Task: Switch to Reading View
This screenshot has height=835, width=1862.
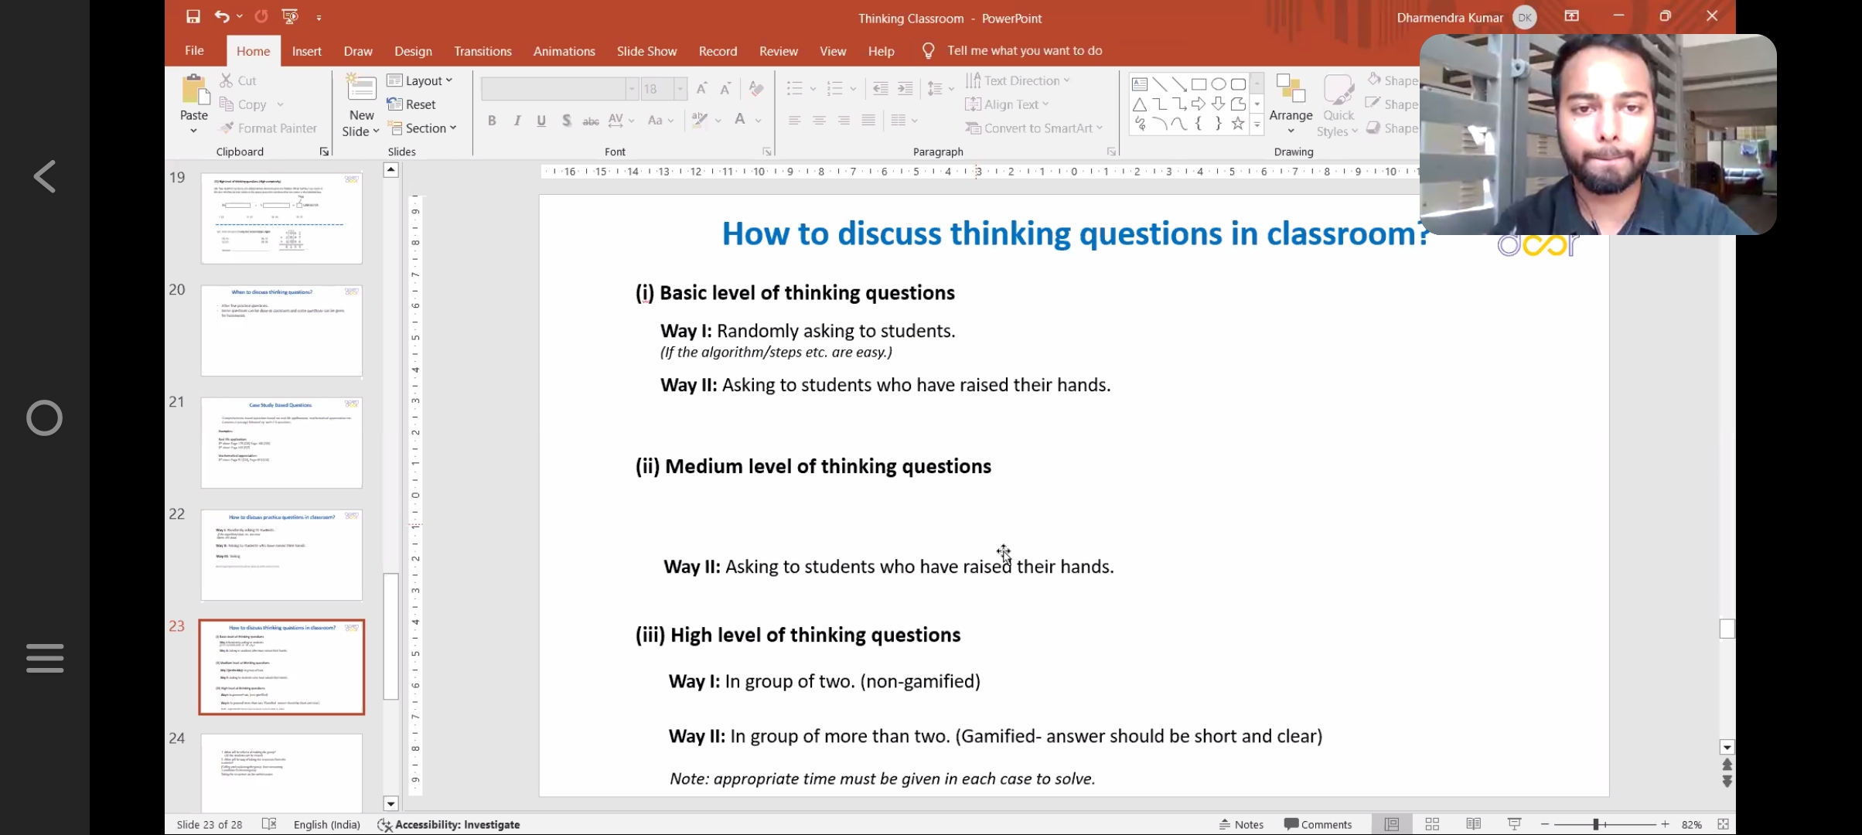Action: pyautogui.click(x=1473, y=824)
